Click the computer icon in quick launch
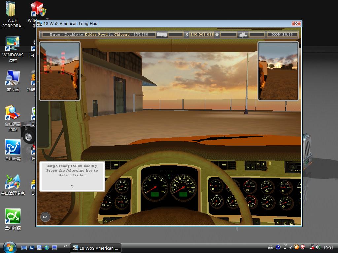Screen dimensions: 338x253 (x=54, y=248)
